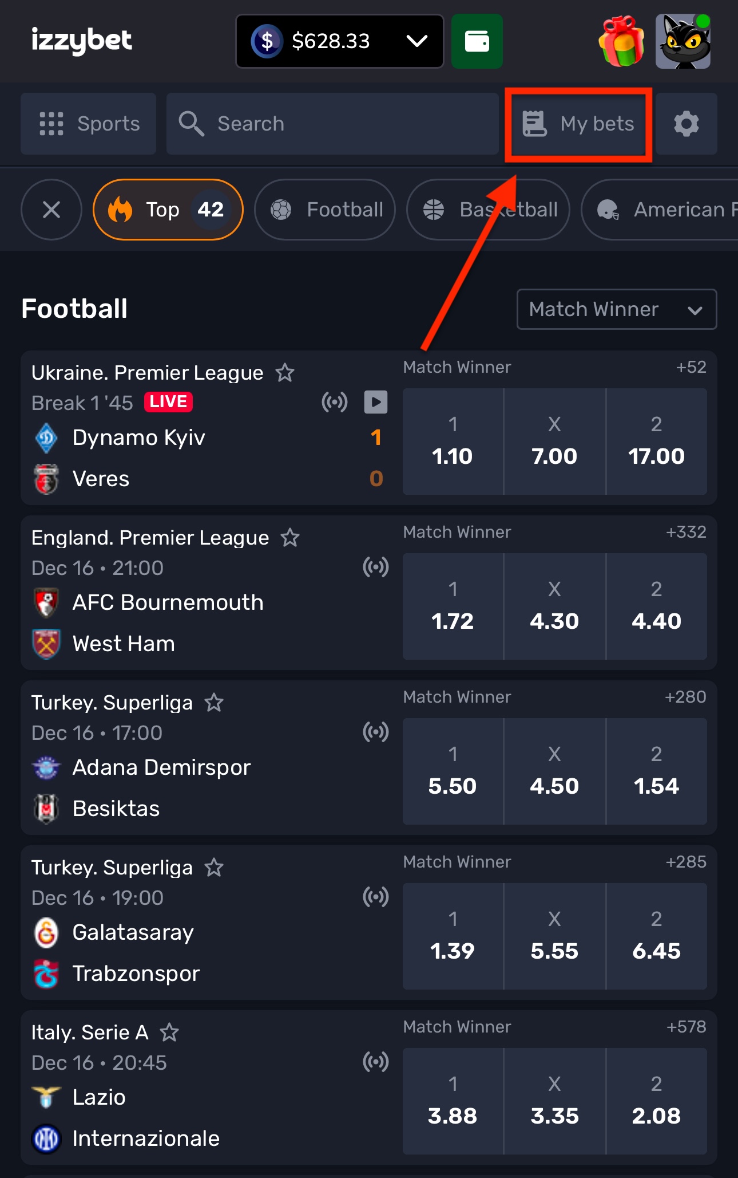This screenshot has height=1178, width=738.
Task: Favorite the England Premier League star
Action: (290, 538)
